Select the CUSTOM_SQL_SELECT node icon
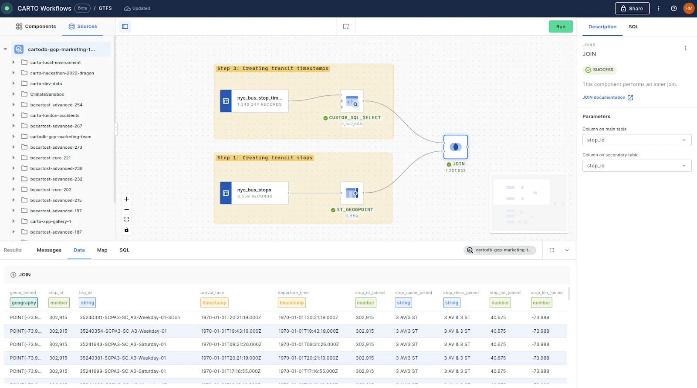This screenshot has width=697, height=388. (352, 101)
